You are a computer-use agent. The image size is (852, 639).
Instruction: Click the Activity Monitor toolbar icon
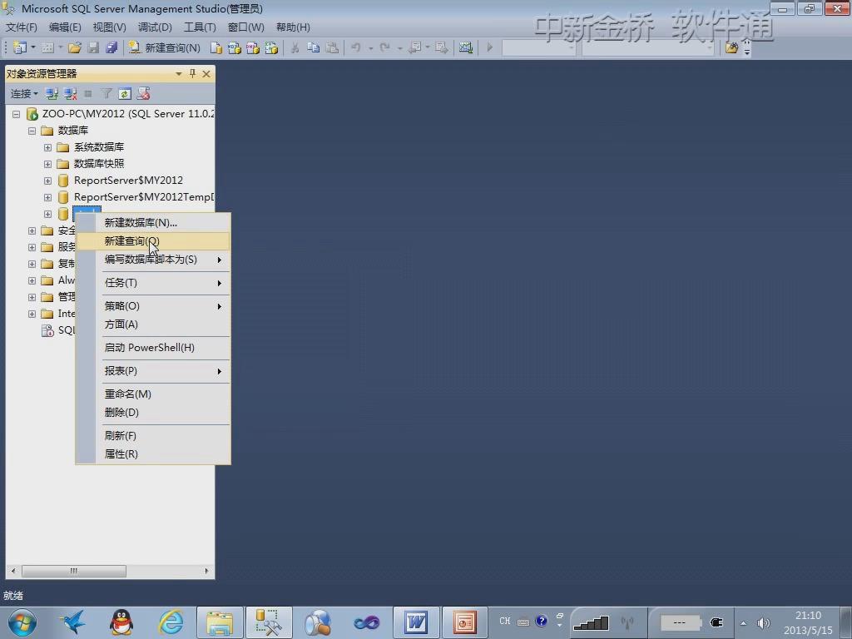tap(466, 47)
